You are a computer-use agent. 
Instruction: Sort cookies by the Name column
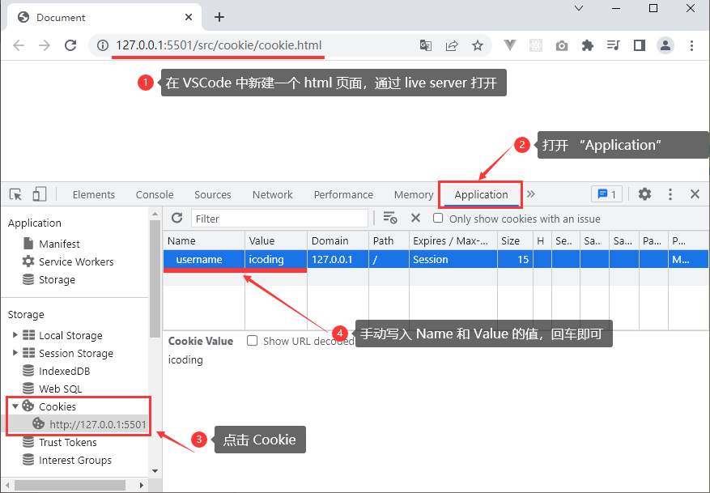click(x=204, y=241)
